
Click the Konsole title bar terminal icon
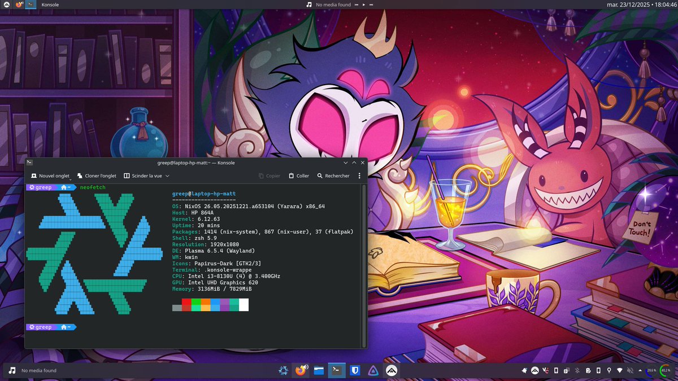[x=29, y=163]
